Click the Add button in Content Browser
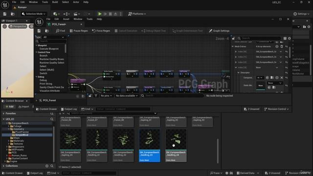The width and height of the screenshot is (313, 176). tap(10, 107)
